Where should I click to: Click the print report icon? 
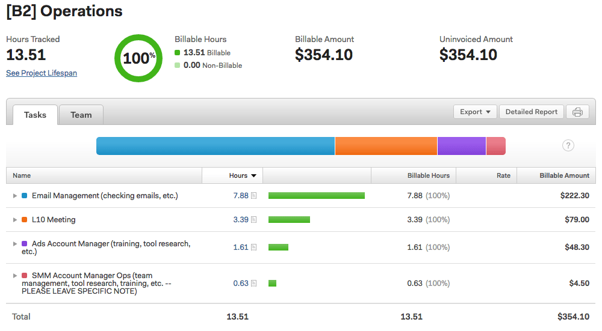(577, 112)
